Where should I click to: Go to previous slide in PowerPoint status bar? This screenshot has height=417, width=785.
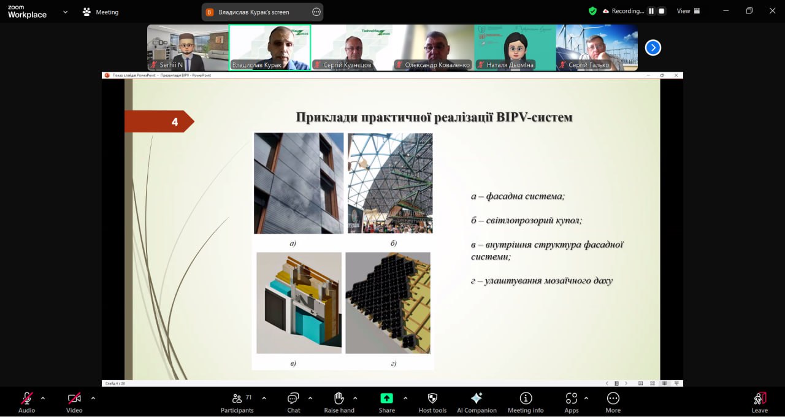pos(607,383)
